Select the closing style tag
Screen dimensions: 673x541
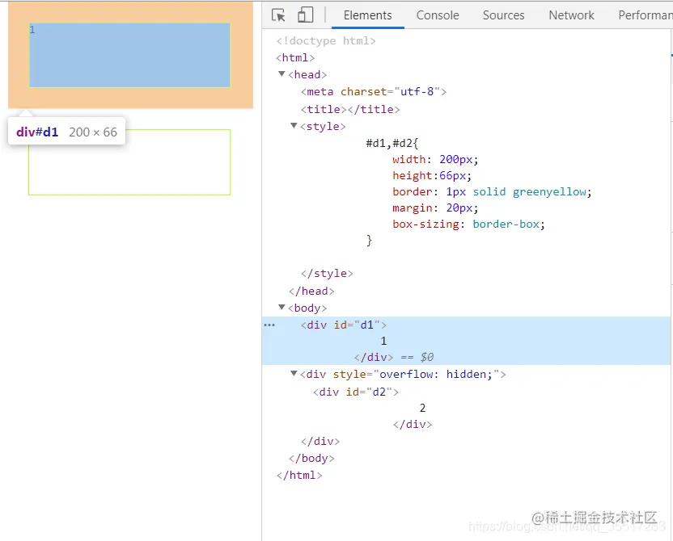[x=327, y=274]
